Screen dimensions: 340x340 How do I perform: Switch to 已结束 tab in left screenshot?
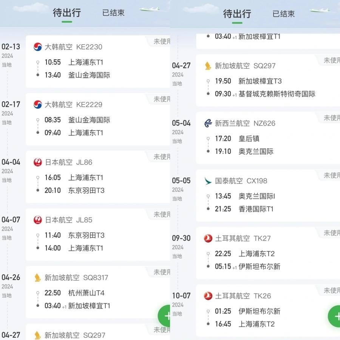click(113, 13)
